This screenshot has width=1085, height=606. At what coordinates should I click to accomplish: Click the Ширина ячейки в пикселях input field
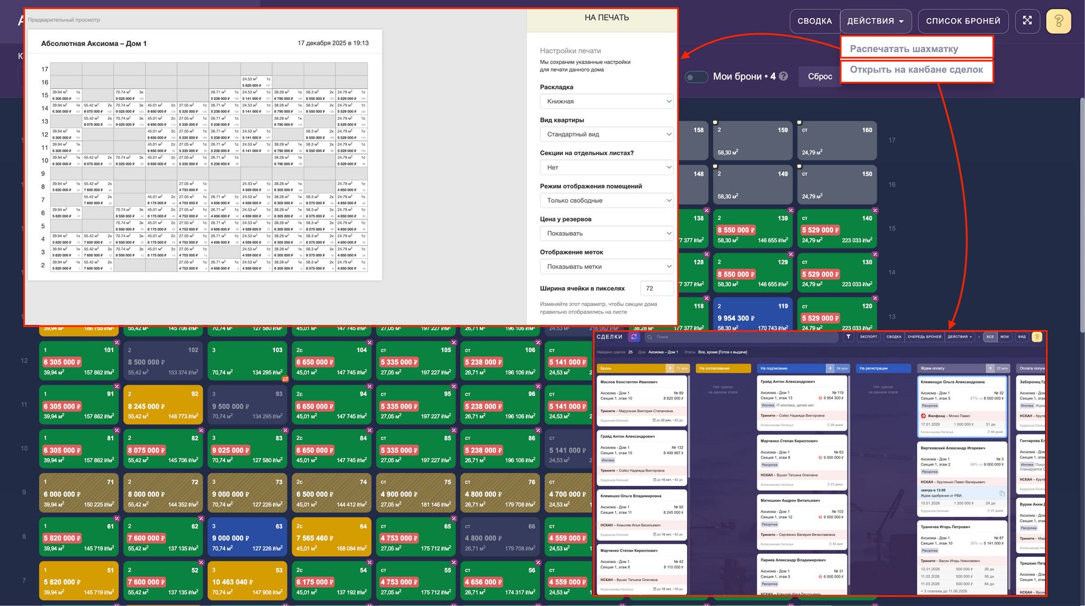coord(657,288)
